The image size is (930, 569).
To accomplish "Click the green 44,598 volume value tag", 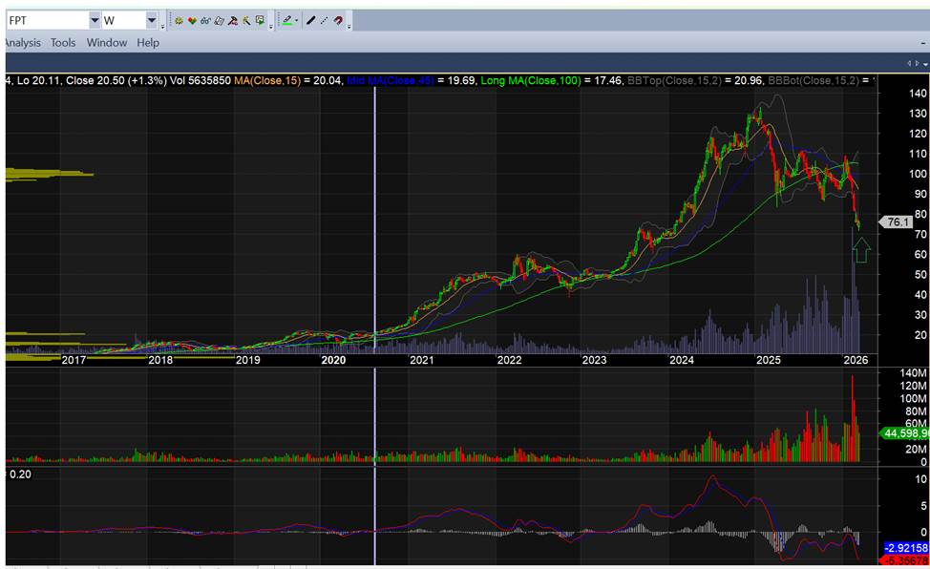I will (x=905, y=433).
